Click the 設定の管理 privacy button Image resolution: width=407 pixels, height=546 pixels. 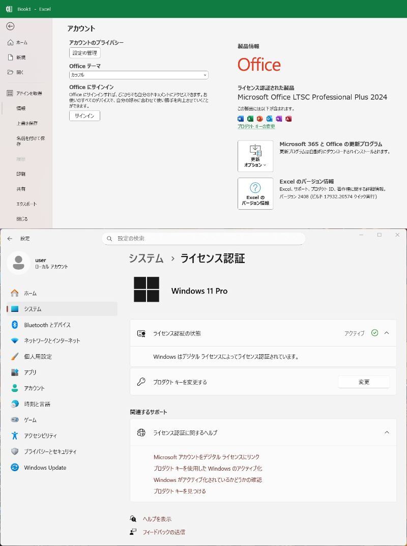(85, 53)
